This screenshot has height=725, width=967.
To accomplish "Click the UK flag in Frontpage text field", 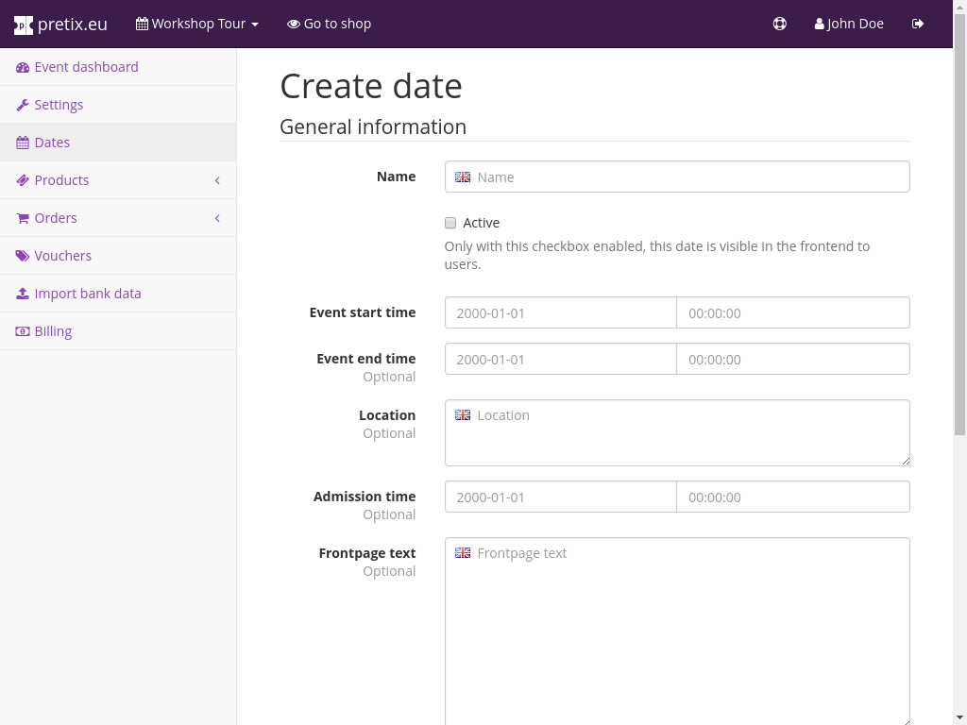I will (463, 553).
